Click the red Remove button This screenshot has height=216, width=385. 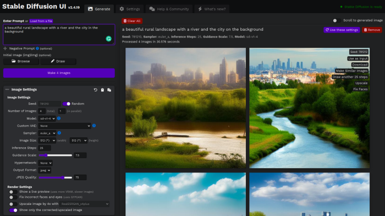tap(372, 30)
